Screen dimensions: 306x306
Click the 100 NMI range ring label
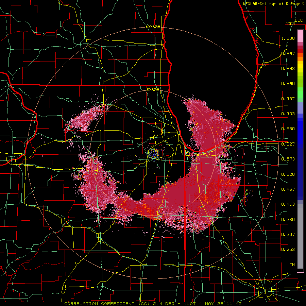click(153, 27)
